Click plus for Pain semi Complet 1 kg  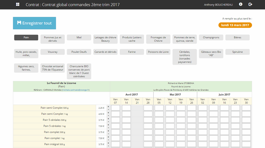(x=108, y=113)
